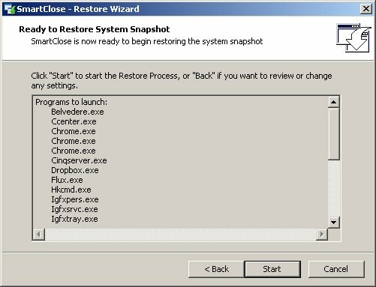Click the vertical scrollbar track below thumb
The image size is (376, 287).
pyautogui.click(x=333, y=188)
